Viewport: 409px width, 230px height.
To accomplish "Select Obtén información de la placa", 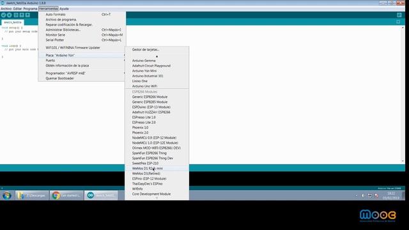I will tap(82, 65).
